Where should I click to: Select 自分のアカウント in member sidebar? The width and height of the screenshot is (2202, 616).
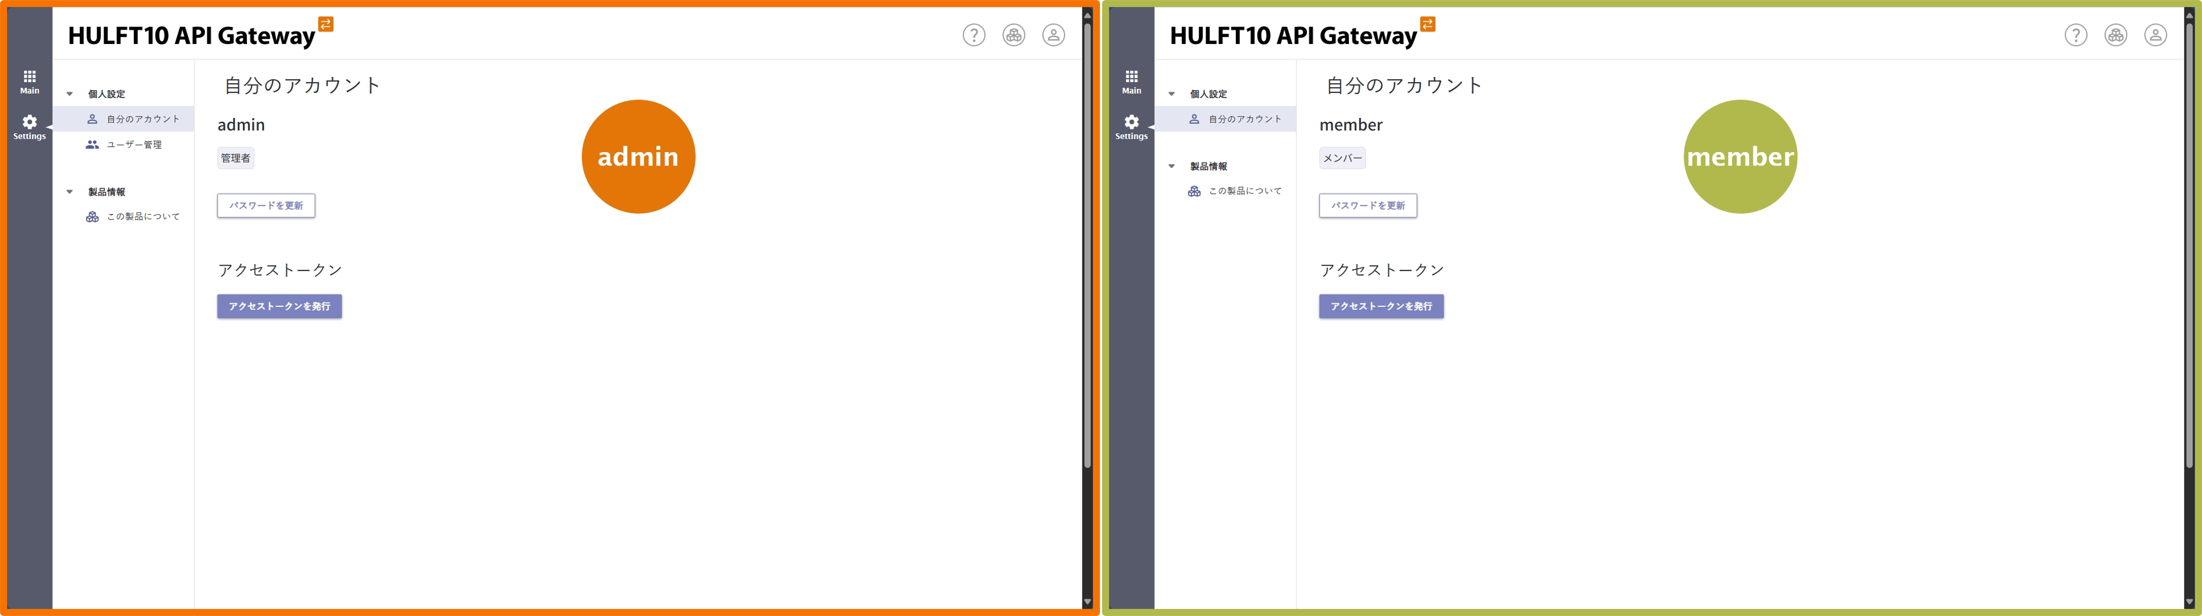point(1244,120)
